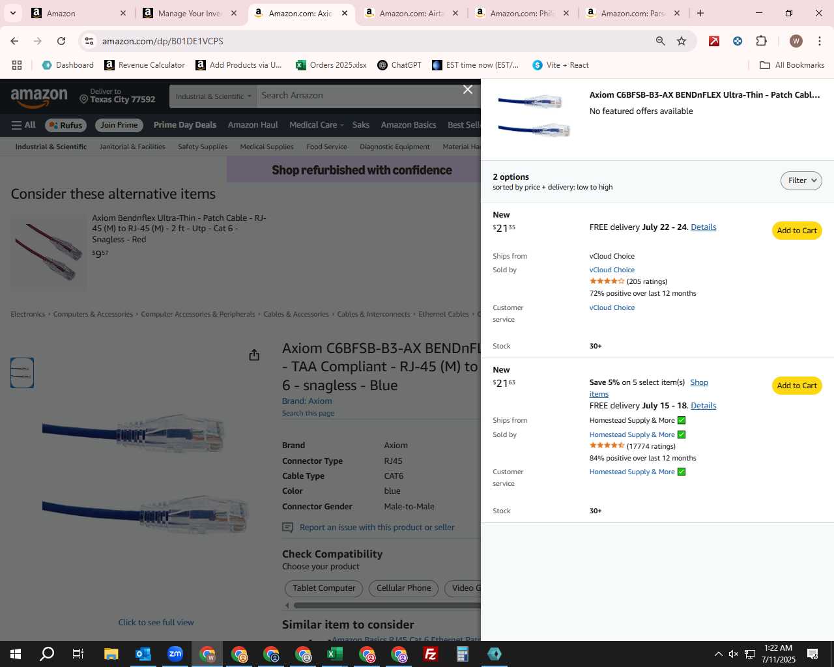This screenshot has width=834, height=667.
Task: Open Safety Supplies subnav item
Action: pyautogui.click(x=203, y=147)
